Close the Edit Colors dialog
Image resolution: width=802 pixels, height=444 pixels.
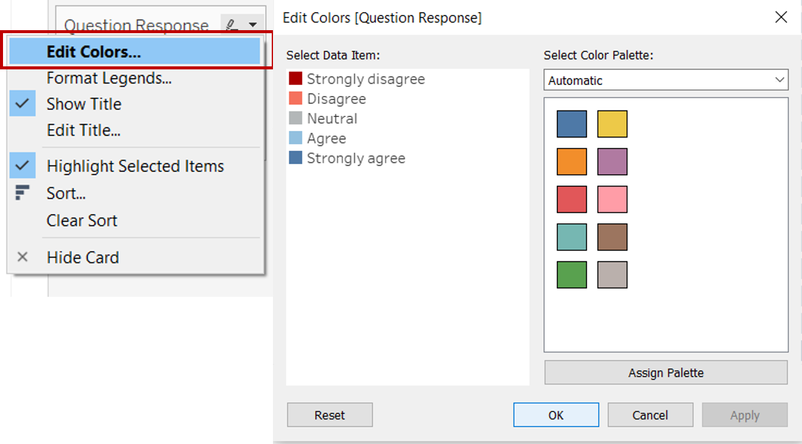[781, 17]
